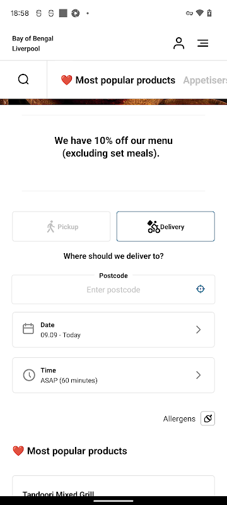Open the ASAP (60 minutes) time selector
The height and width of the screenshot is (505, 227).
pos(113,375)
